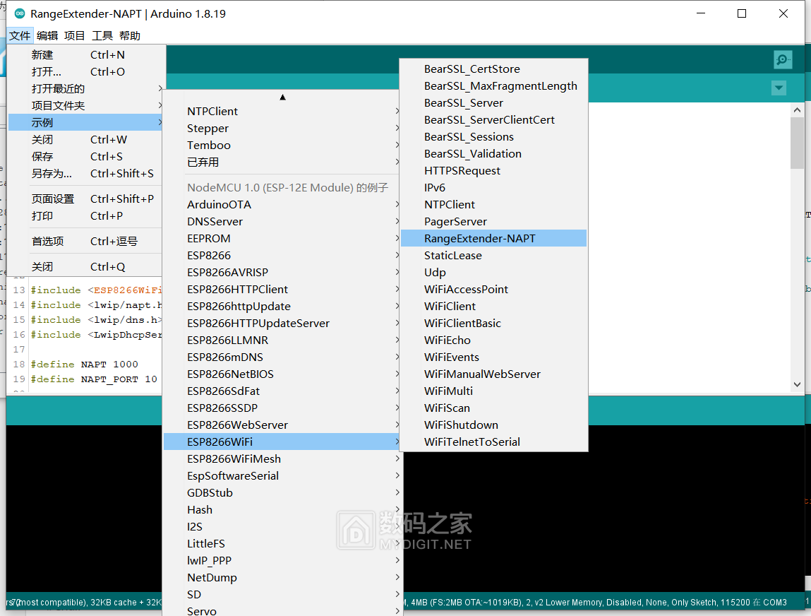Open the RangeExtender-NAPT example
Viewport: 811px width, 616px height.
pyautogui.click(x=494, y=238)
